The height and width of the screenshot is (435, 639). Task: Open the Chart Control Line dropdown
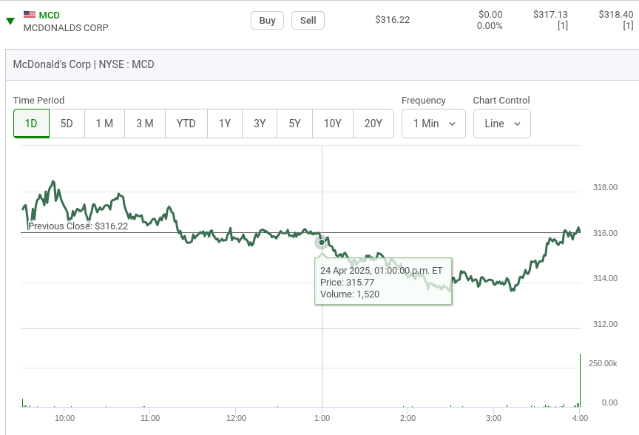pyautogui.click(x=501, y=124)
